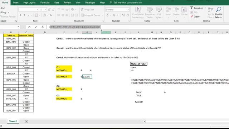The image size is (229, 129).
Task: Decrease font size with smaller A icon
Action: [53, 10]
